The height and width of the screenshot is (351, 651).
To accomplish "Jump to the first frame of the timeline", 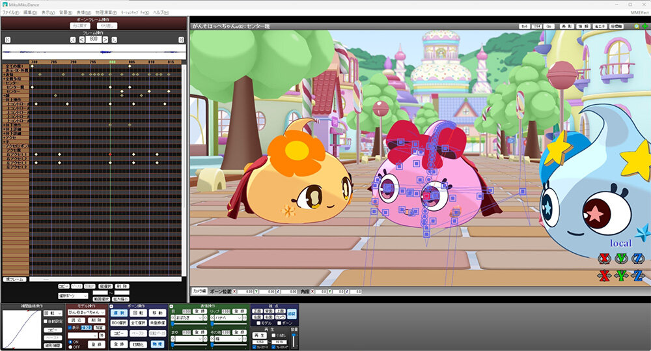I will tap(7, 40).
